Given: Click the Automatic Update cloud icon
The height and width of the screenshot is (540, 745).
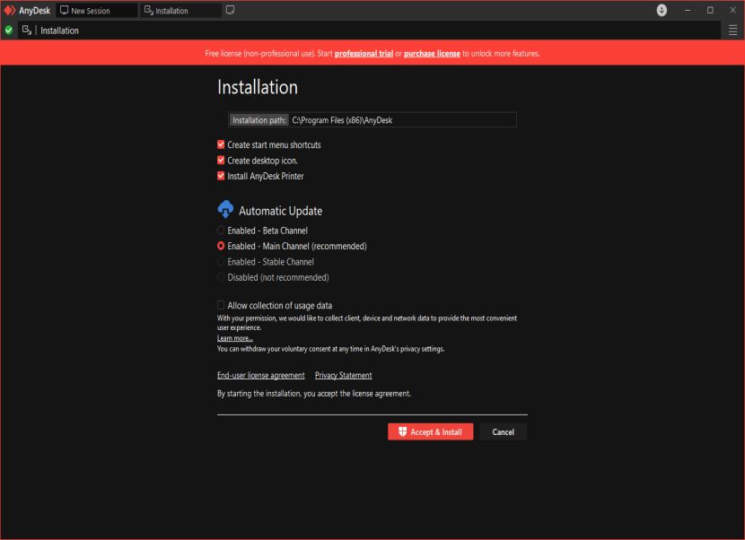Looking at the screenshot, I should pos(225,209).
